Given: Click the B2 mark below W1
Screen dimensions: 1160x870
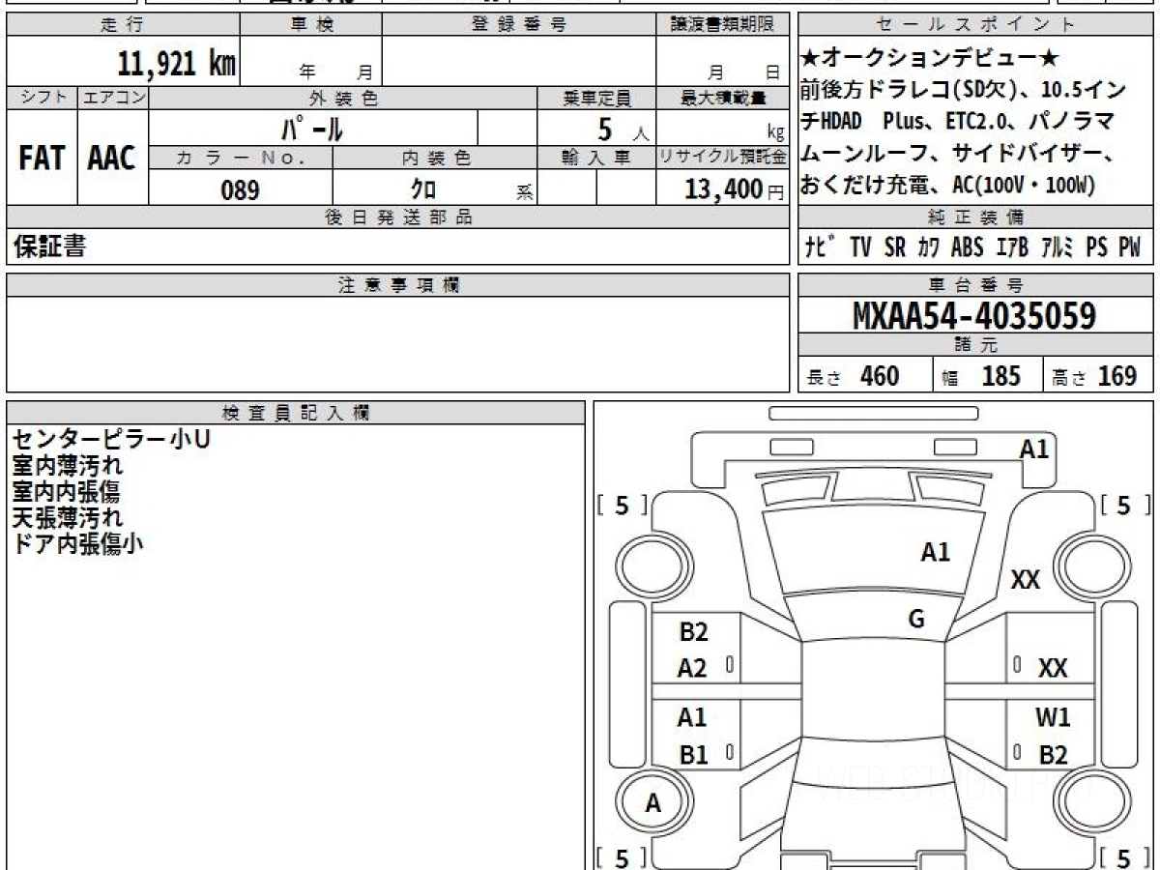Looking at the screenshot, I should 1053,755.
